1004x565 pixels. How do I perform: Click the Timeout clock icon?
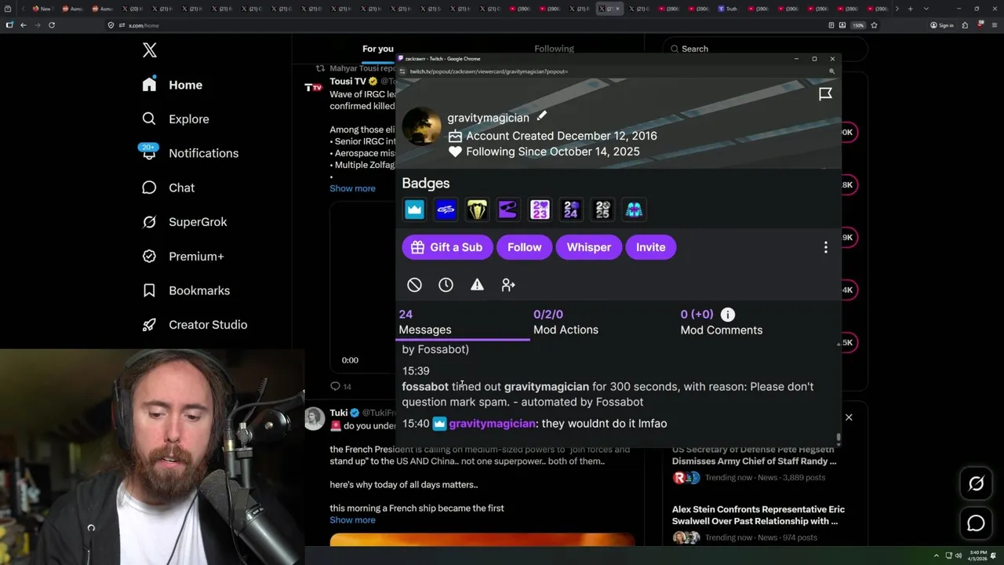(x=446, y=285)
